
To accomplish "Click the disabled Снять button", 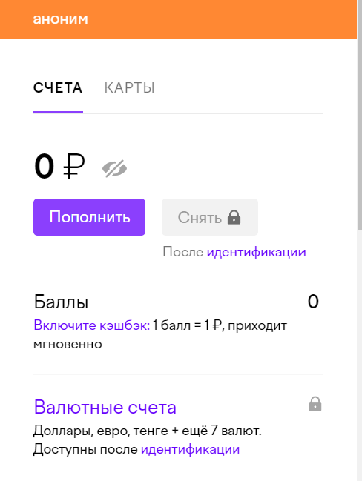I will (x=210, y=217).
